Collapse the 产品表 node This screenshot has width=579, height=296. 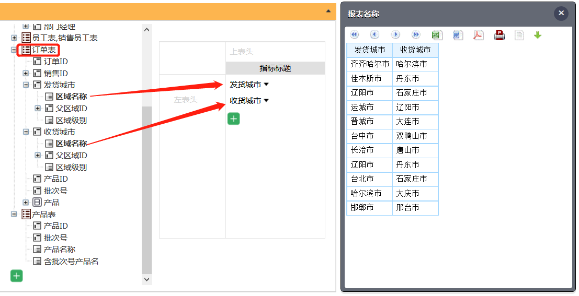tap(14, 214)
